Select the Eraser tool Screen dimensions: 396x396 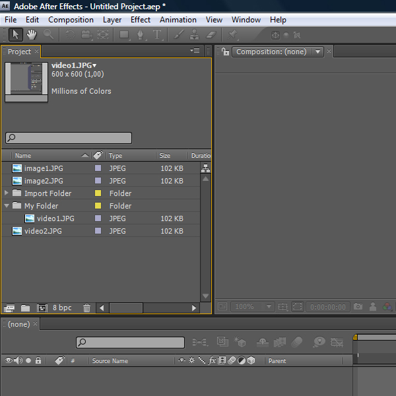(211, 34)
